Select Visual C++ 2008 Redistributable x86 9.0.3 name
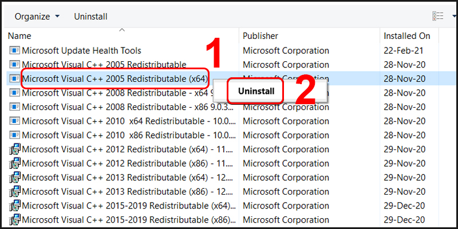The image size is (458, 229). tap(128, 107)
